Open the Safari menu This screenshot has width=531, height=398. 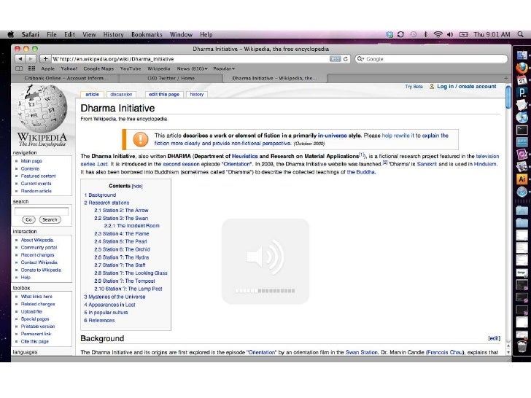click(30, 34)
